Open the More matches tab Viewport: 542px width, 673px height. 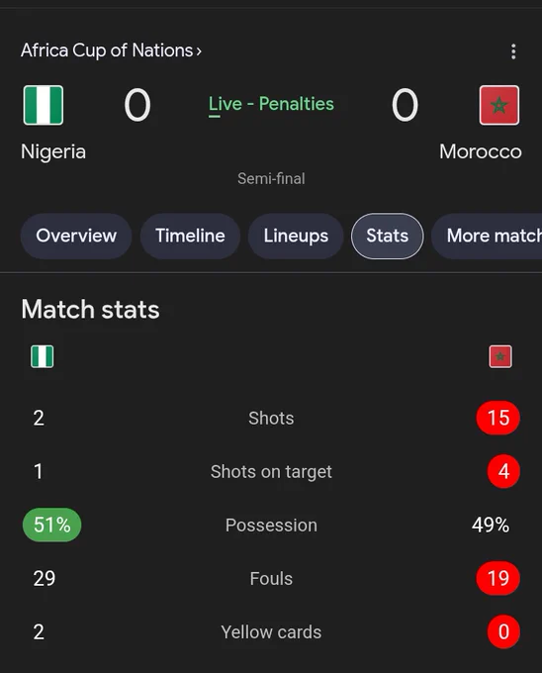(x=488, y=237)
